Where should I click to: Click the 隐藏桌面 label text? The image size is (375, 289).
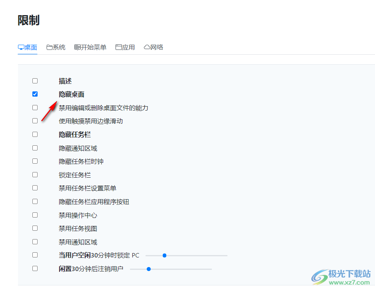coord(71,94)
